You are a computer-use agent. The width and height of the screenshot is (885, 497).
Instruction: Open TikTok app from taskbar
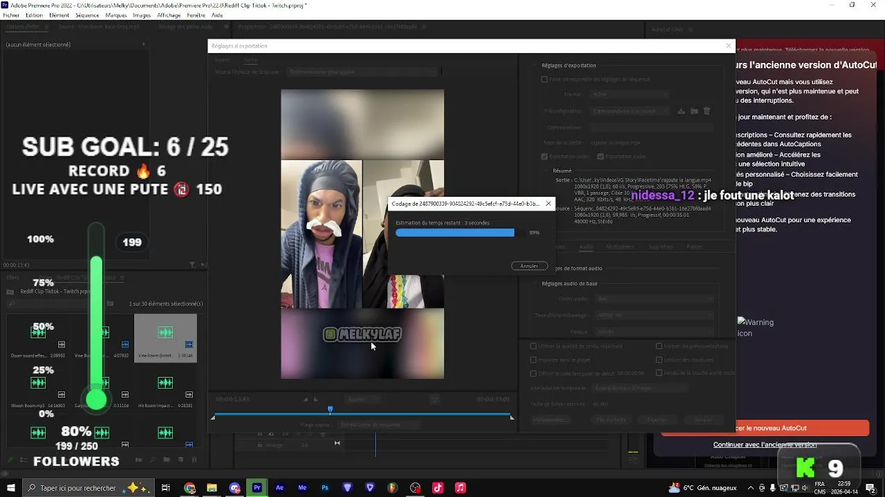tap(438, 488)
